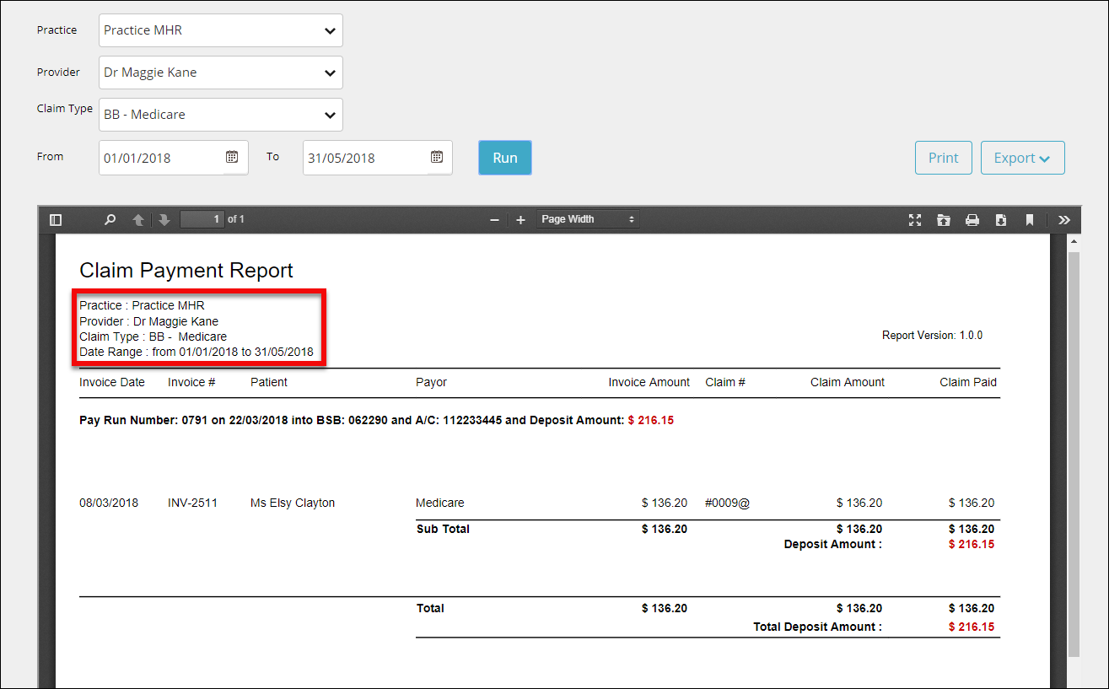
Task: Open the Claim Type BB - Medicare dropdown
Action: pyautogui.click(x=221, y=115)
